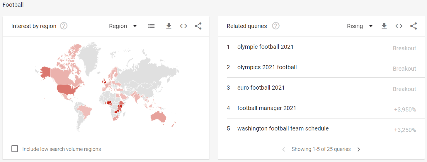
Task: Switch region card to list view
Action: [x=151, y=26]
